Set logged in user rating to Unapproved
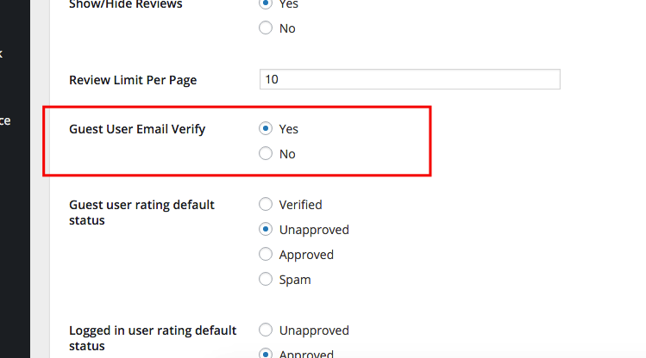The image size is (646, 358). [x=266, y=330]
